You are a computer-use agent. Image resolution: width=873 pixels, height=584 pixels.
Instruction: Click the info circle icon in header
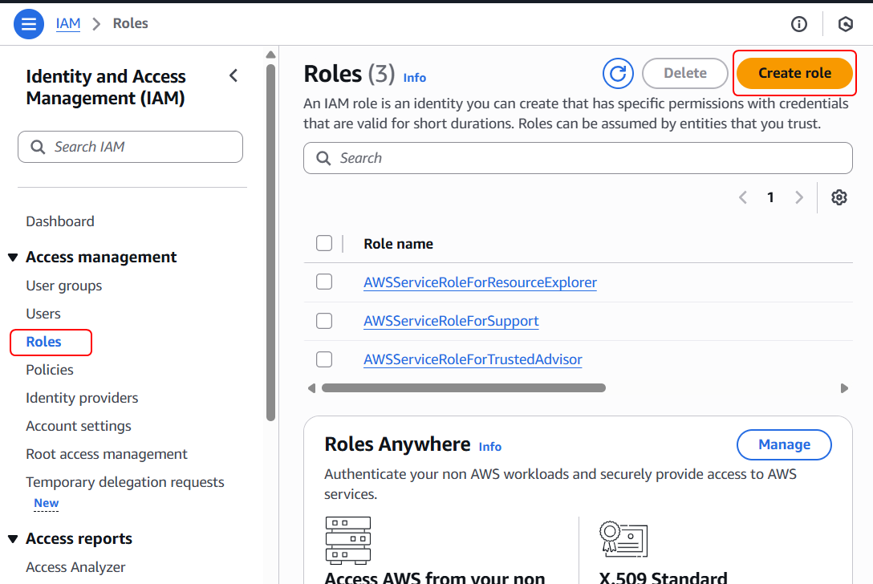pyautogui.click(x=798, y=24)
